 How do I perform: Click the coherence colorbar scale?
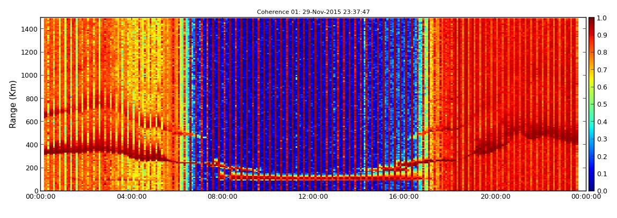[x=591, y=104]
